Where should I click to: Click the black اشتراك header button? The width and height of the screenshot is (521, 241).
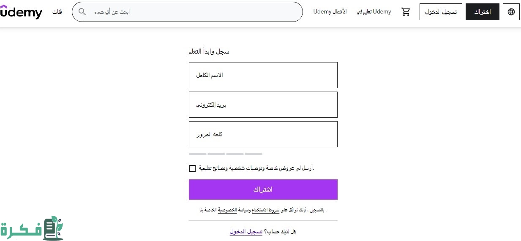(483, 12)
